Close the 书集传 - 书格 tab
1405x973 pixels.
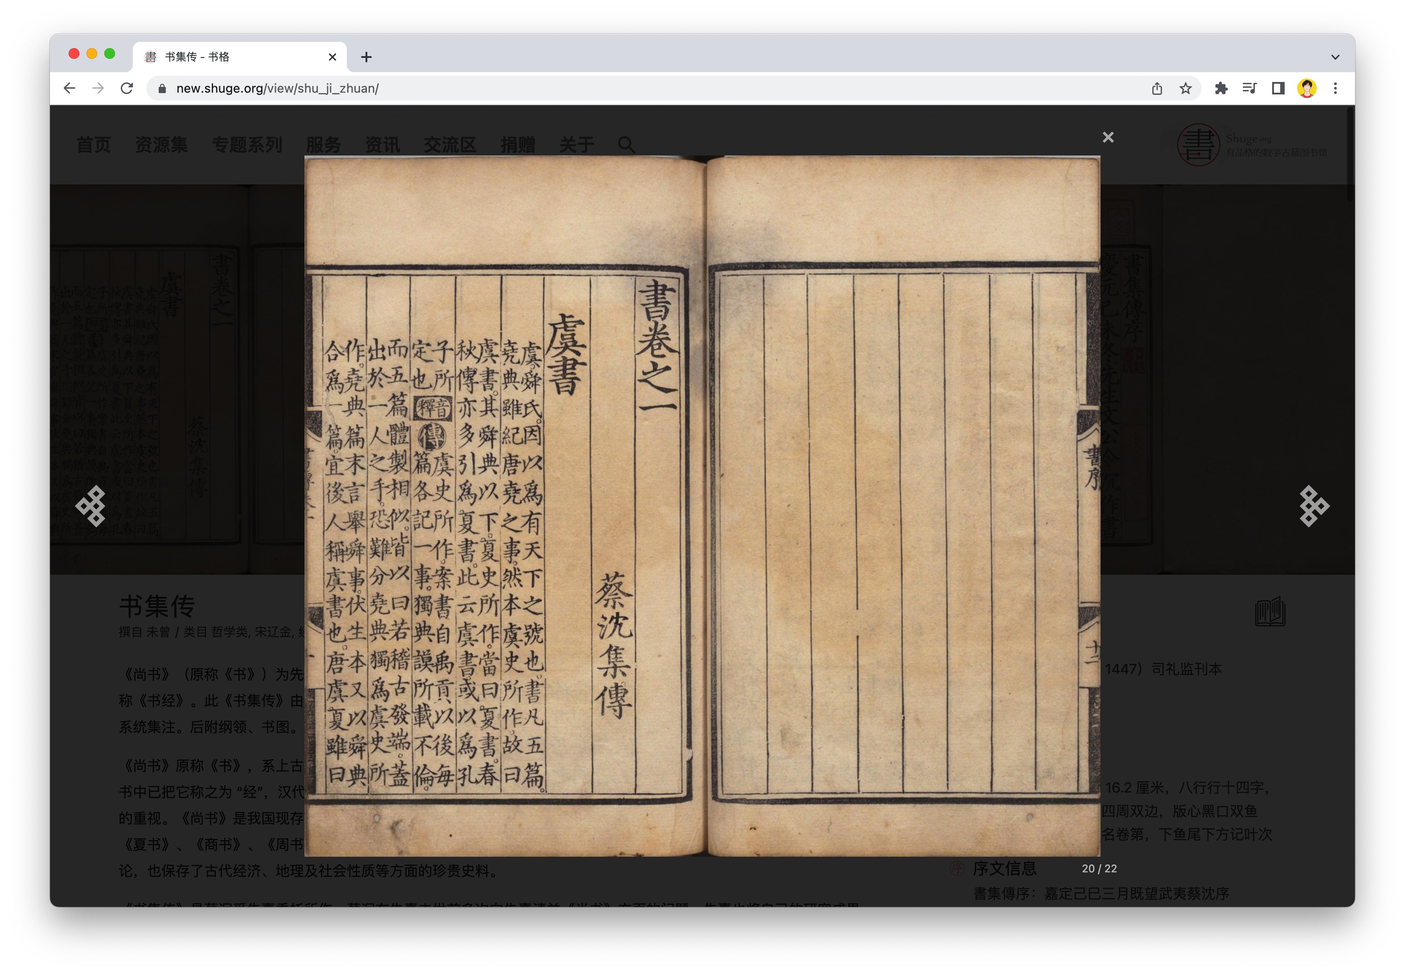tap(333, 57)
